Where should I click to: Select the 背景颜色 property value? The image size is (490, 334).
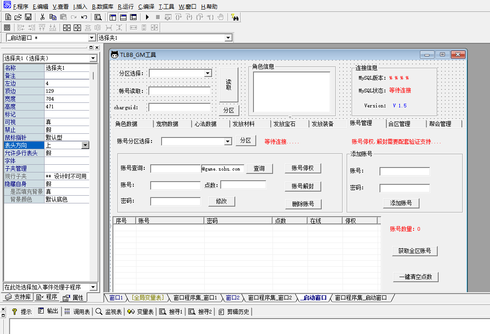(66, 199)
